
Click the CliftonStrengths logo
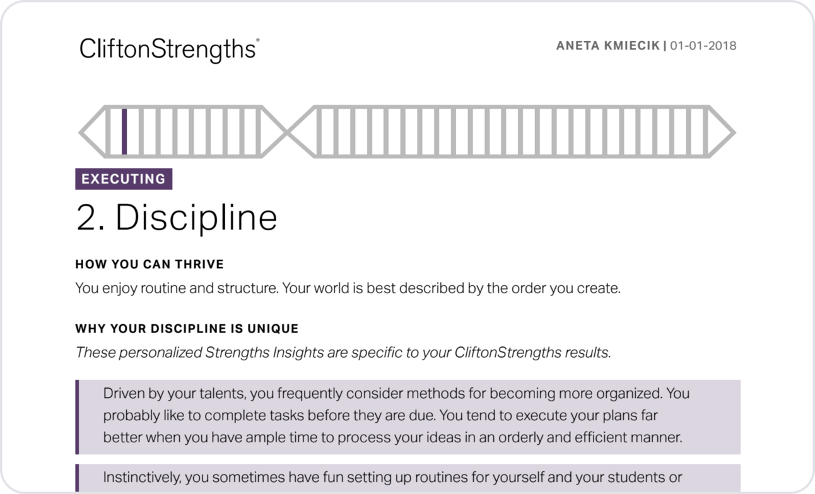169,49
